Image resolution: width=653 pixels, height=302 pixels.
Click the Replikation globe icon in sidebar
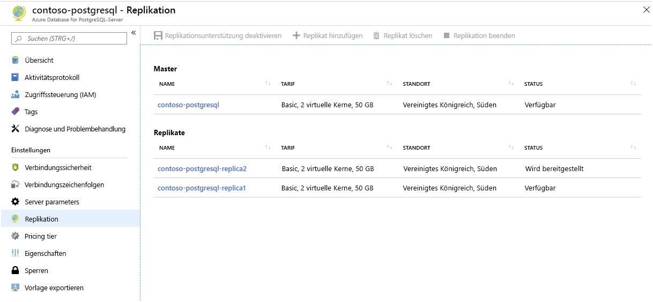(15, 219)
